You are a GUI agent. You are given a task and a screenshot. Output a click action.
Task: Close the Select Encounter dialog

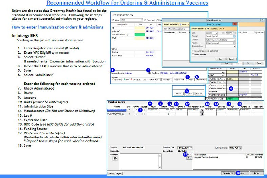point(262,20)
